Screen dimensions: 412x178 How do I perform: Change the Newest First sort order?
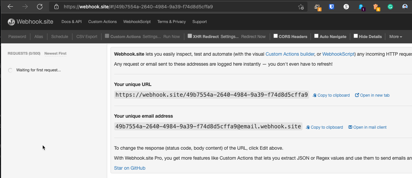point(55,53)
